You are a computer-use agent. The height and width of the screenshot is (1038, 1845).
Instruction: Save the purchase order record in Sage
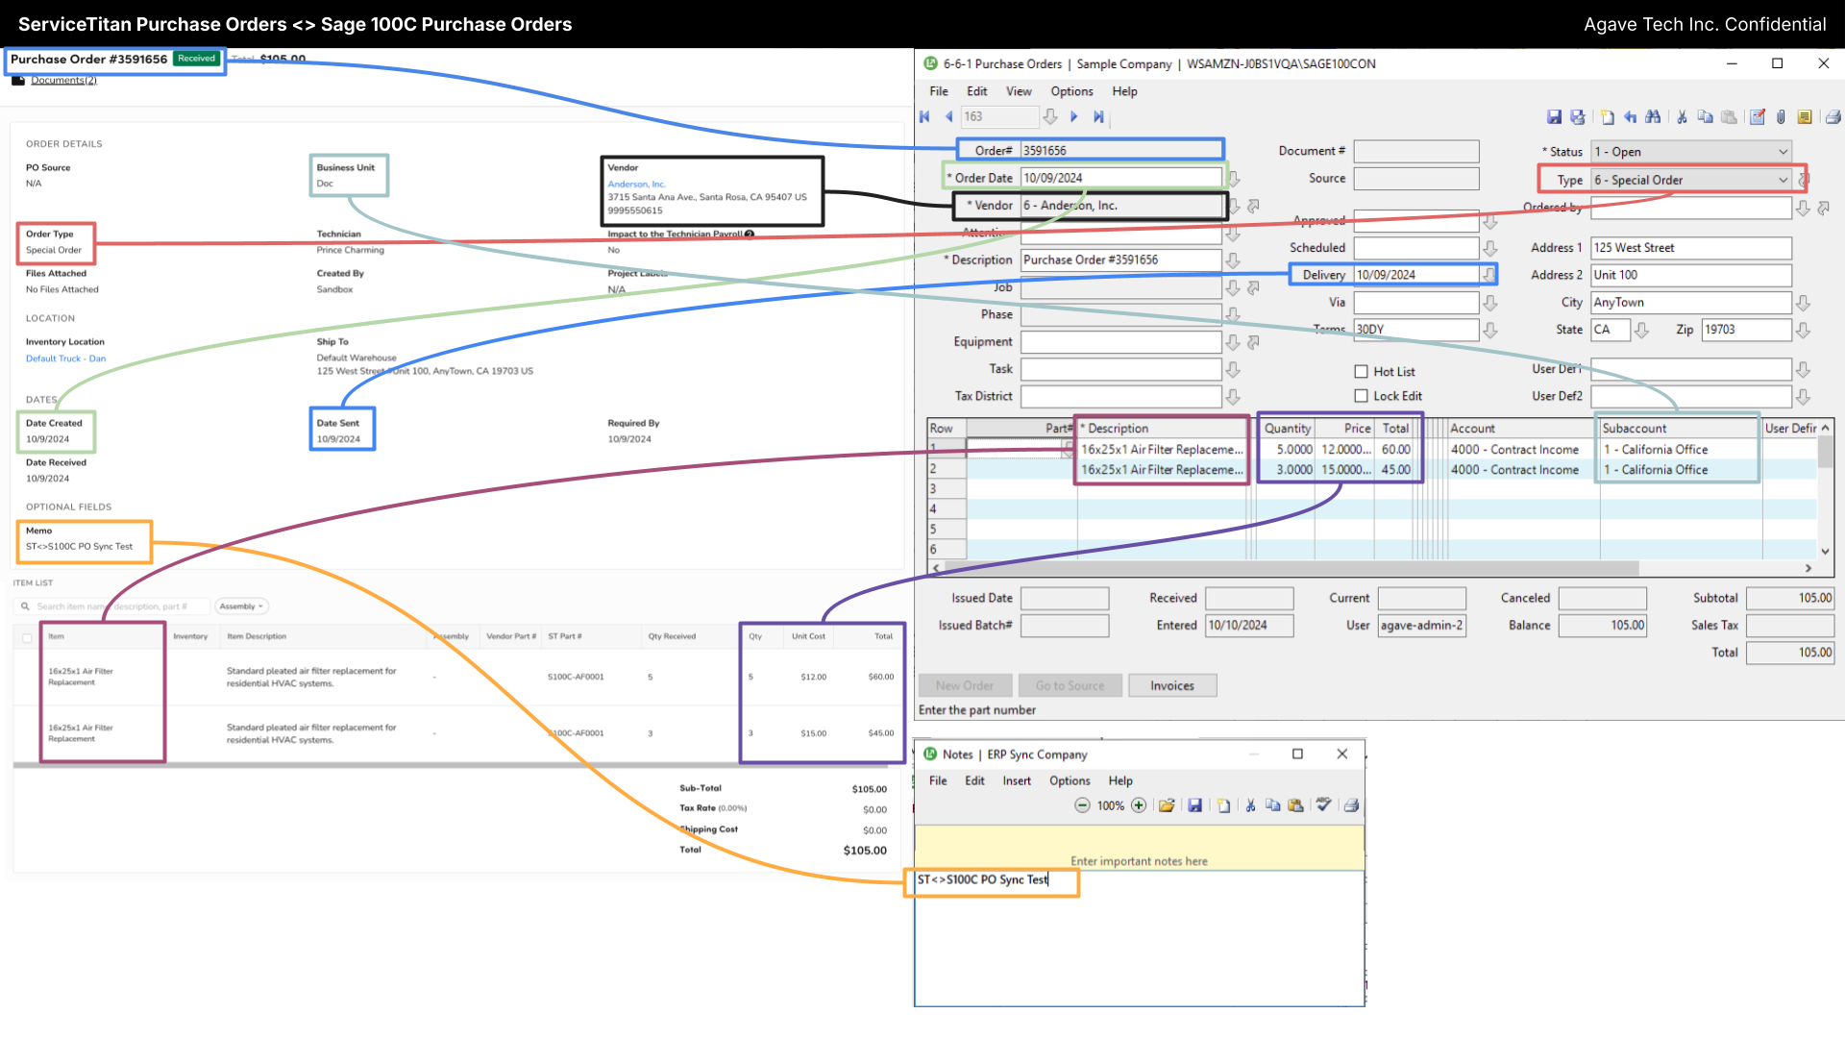click(x=1554, y=117)
